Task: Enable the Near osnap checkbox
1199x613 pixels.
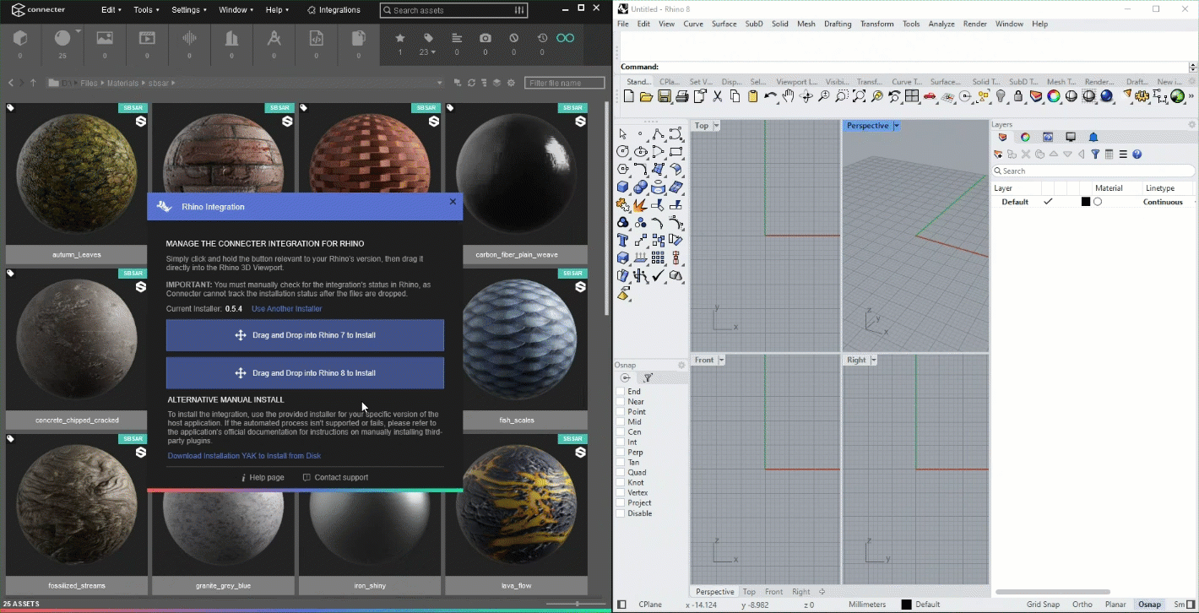Action: click(x=621, y=402)
